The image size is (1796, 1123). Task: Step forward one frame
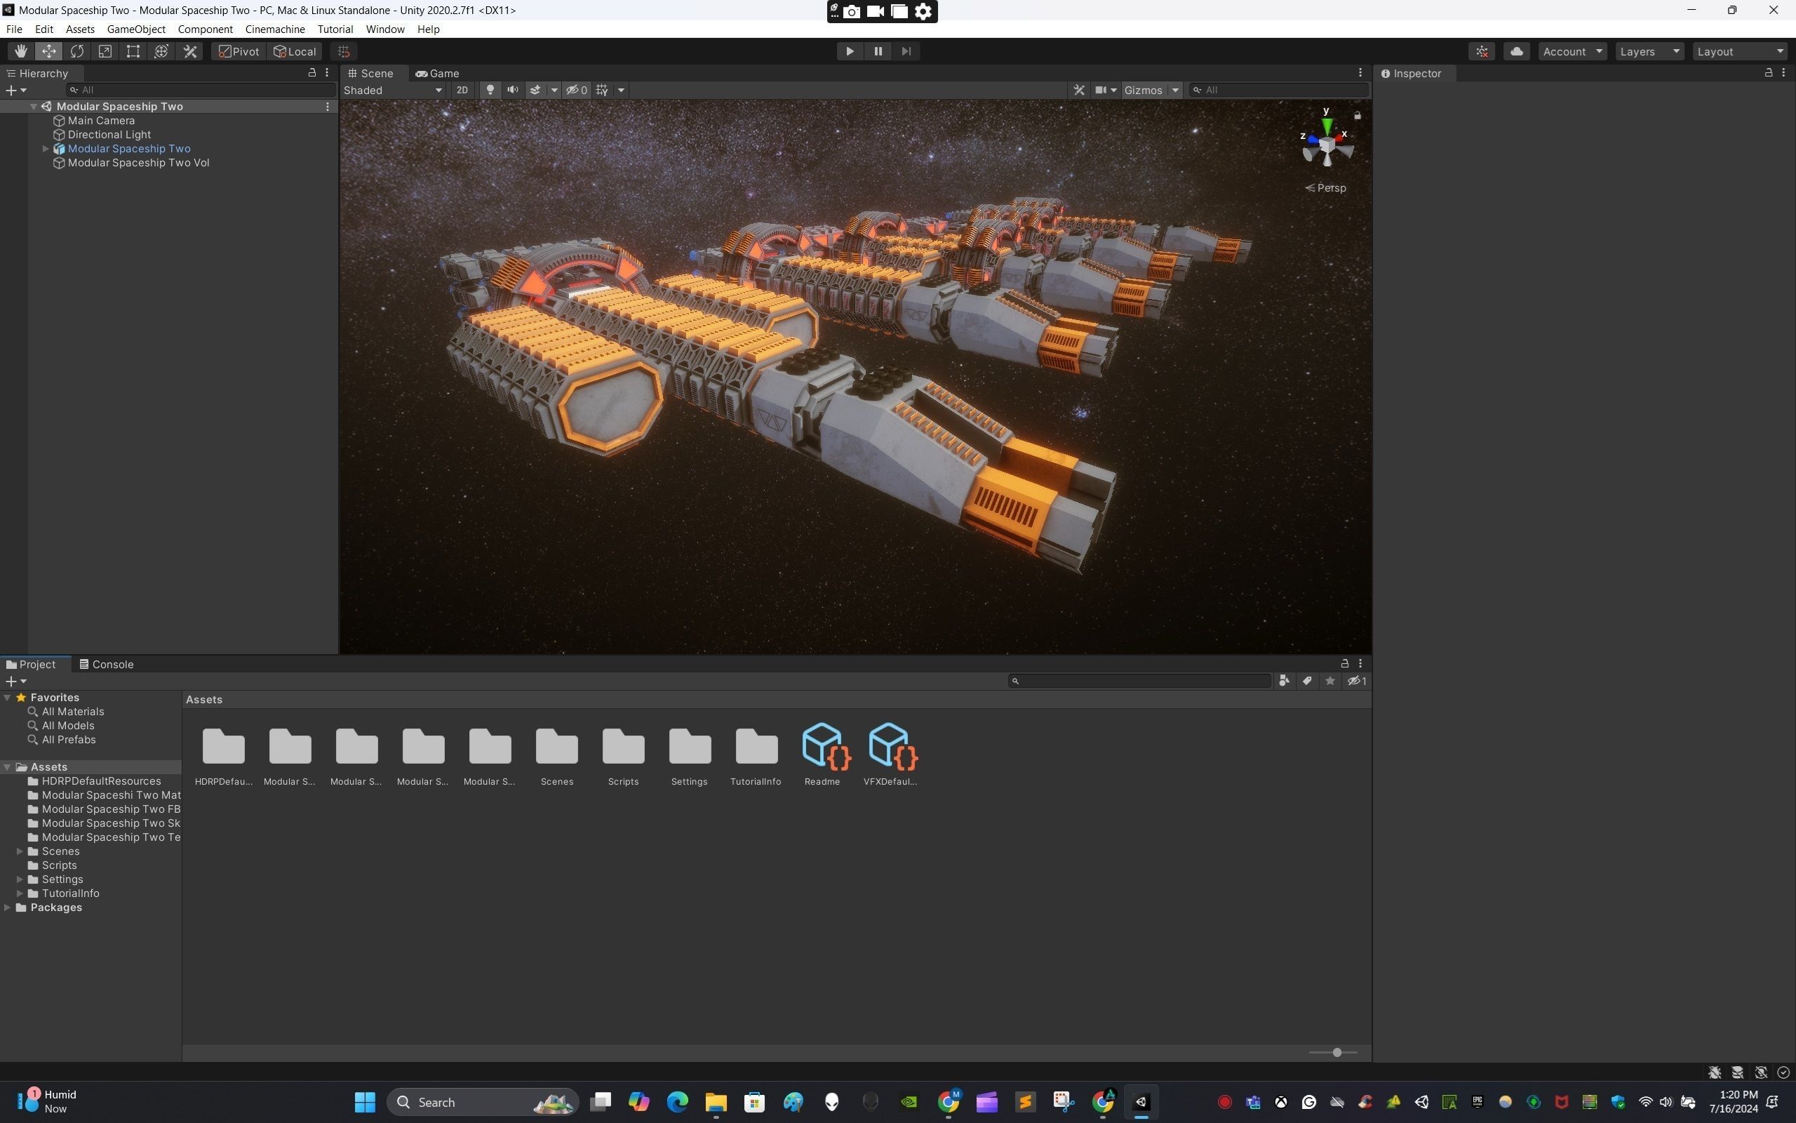tap(906, 51)
